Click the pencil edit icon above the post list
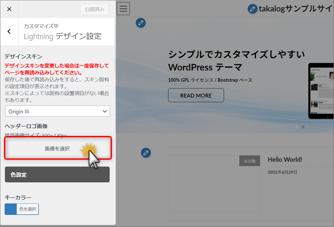The image size is (334, 227). 146,153
